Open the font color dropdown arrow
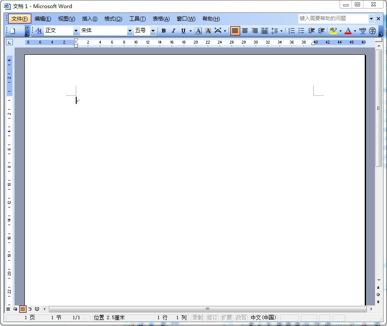Screen dimensions: 387x326 click(x=355, y=31)
